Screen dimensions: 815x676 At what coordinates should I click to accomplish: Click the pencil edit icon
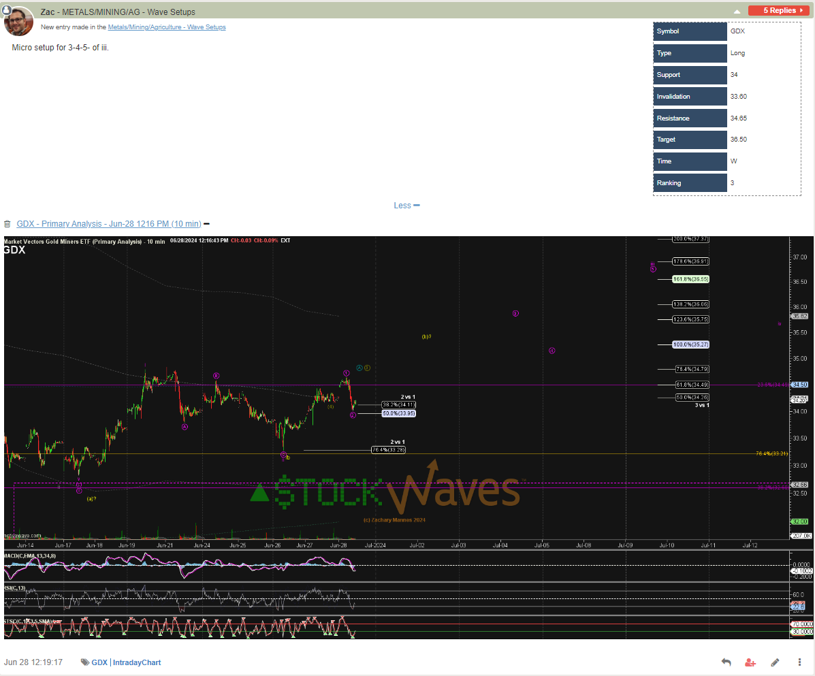(775, 662)
